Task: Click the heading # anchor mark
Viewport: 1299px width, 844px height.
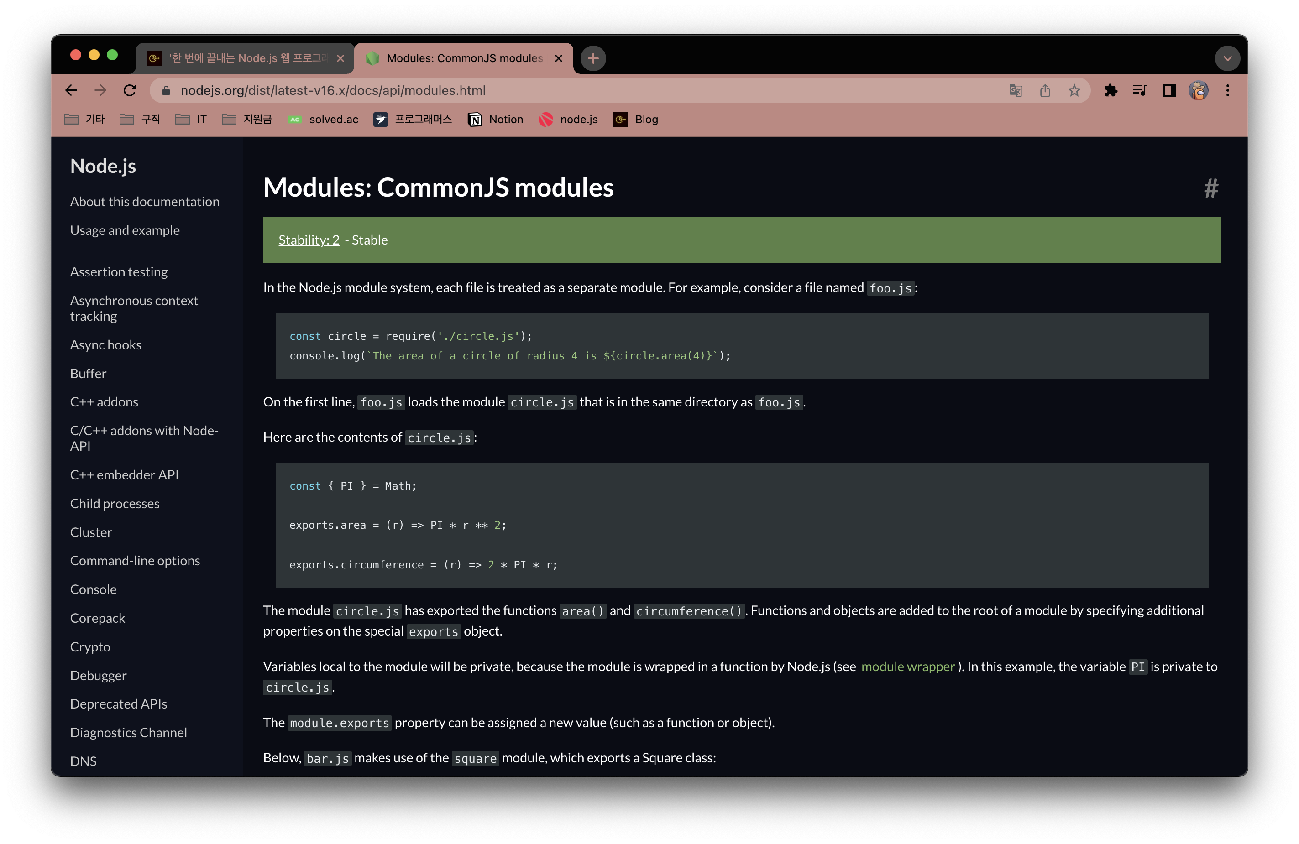Action: point(1211,188)
